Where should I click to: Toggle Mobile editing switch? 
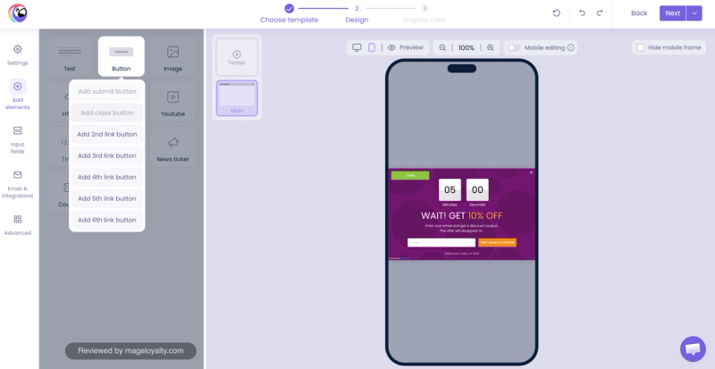(x=515, y=47)
